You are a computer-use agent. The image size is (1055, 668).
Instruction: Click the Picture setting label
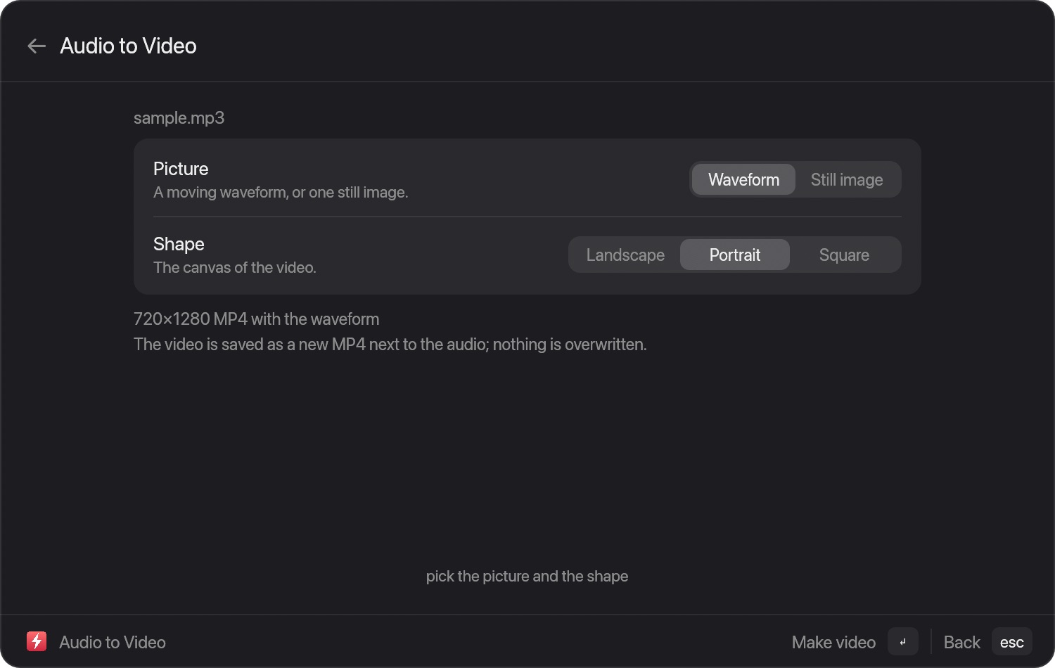point(181,169)
